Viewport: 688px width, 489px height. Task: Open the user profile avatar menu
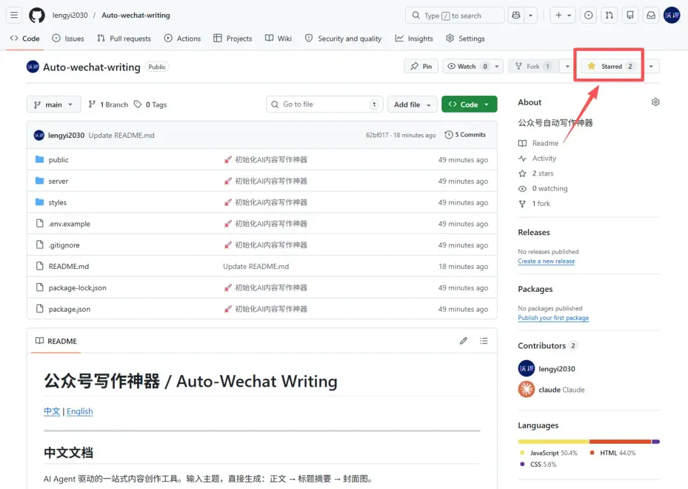point(672,15)
